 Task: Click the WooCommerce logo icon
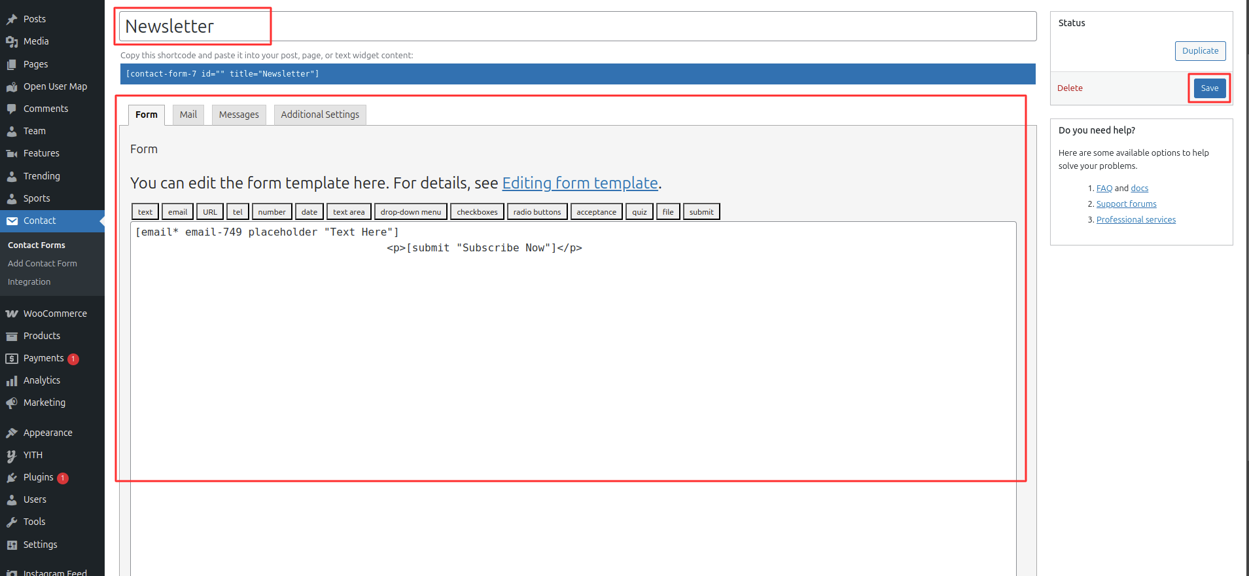(12, 314)
